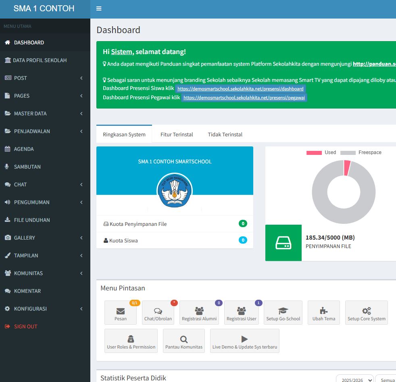Open the Chat/Obrolan shortcut icon
The height and width of the screenshot is (382, 396).
(158, 311)
